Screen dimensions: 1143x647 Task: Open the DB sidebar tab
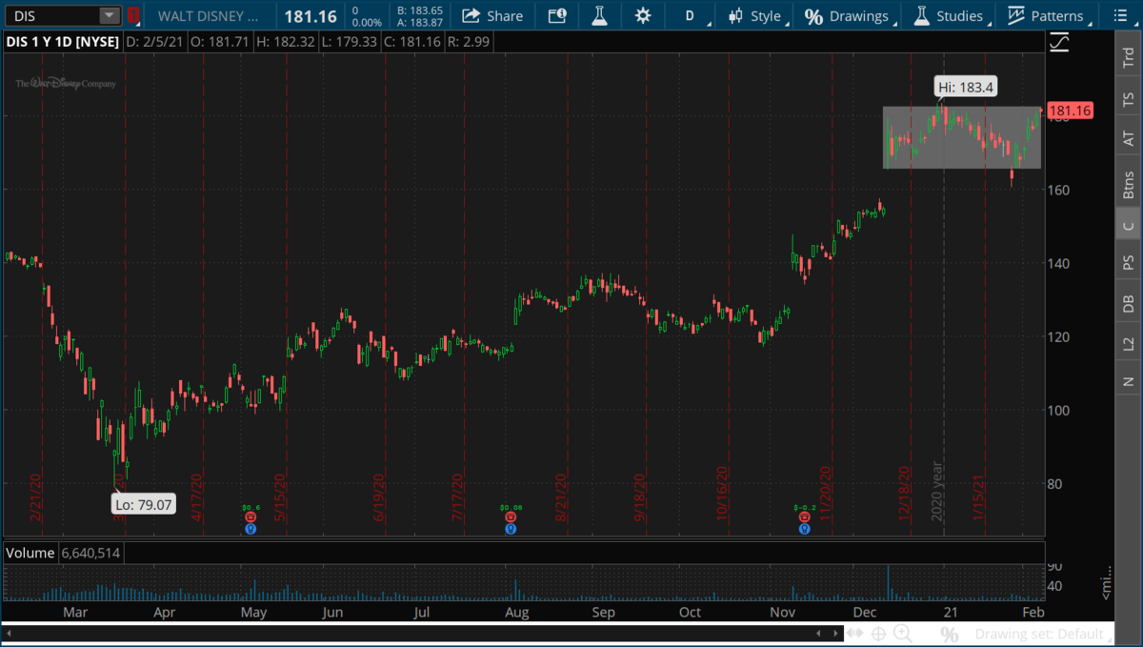[1129, 304]
